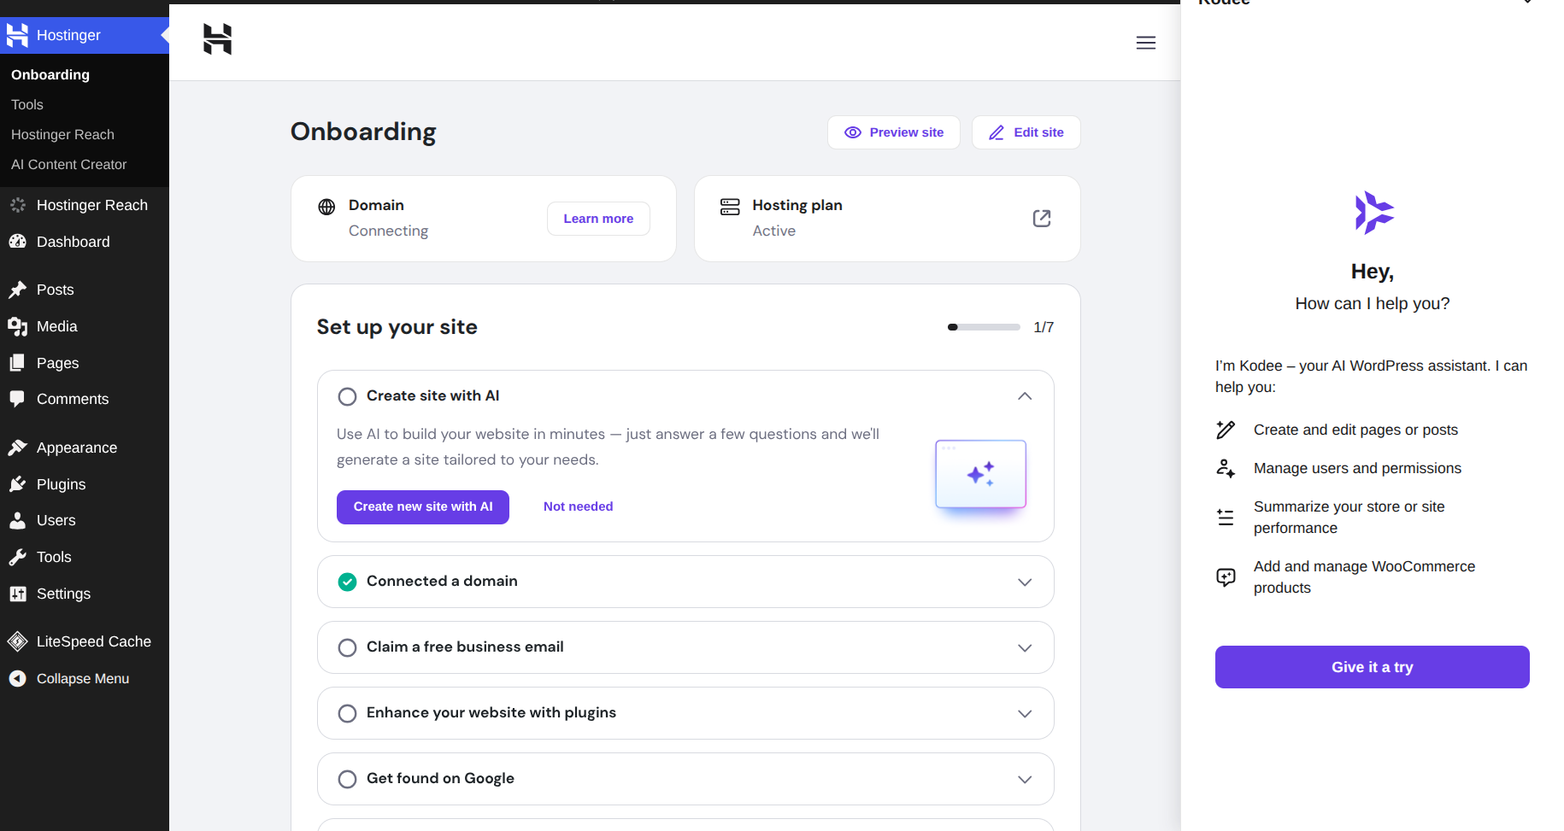
Task: Click the WooCommerce chat icon in Kodee
Action: click(x=1226, y=577)
